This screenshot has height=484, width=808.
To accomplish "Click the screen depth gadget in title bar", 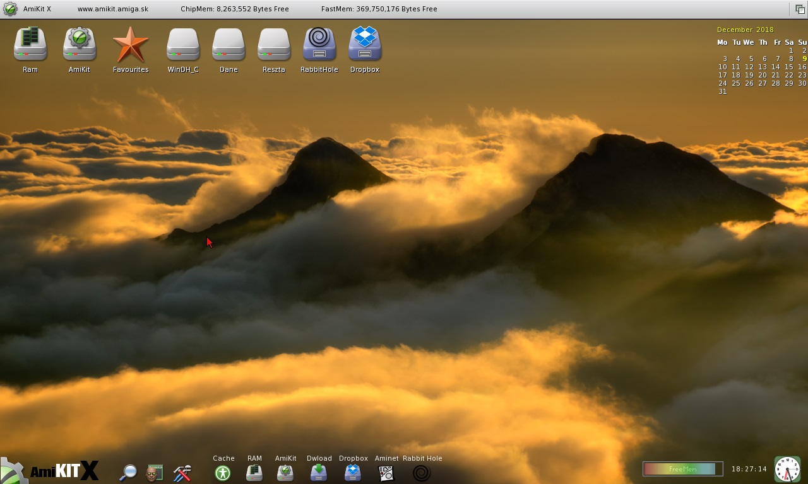I will (x=800, y=9).
